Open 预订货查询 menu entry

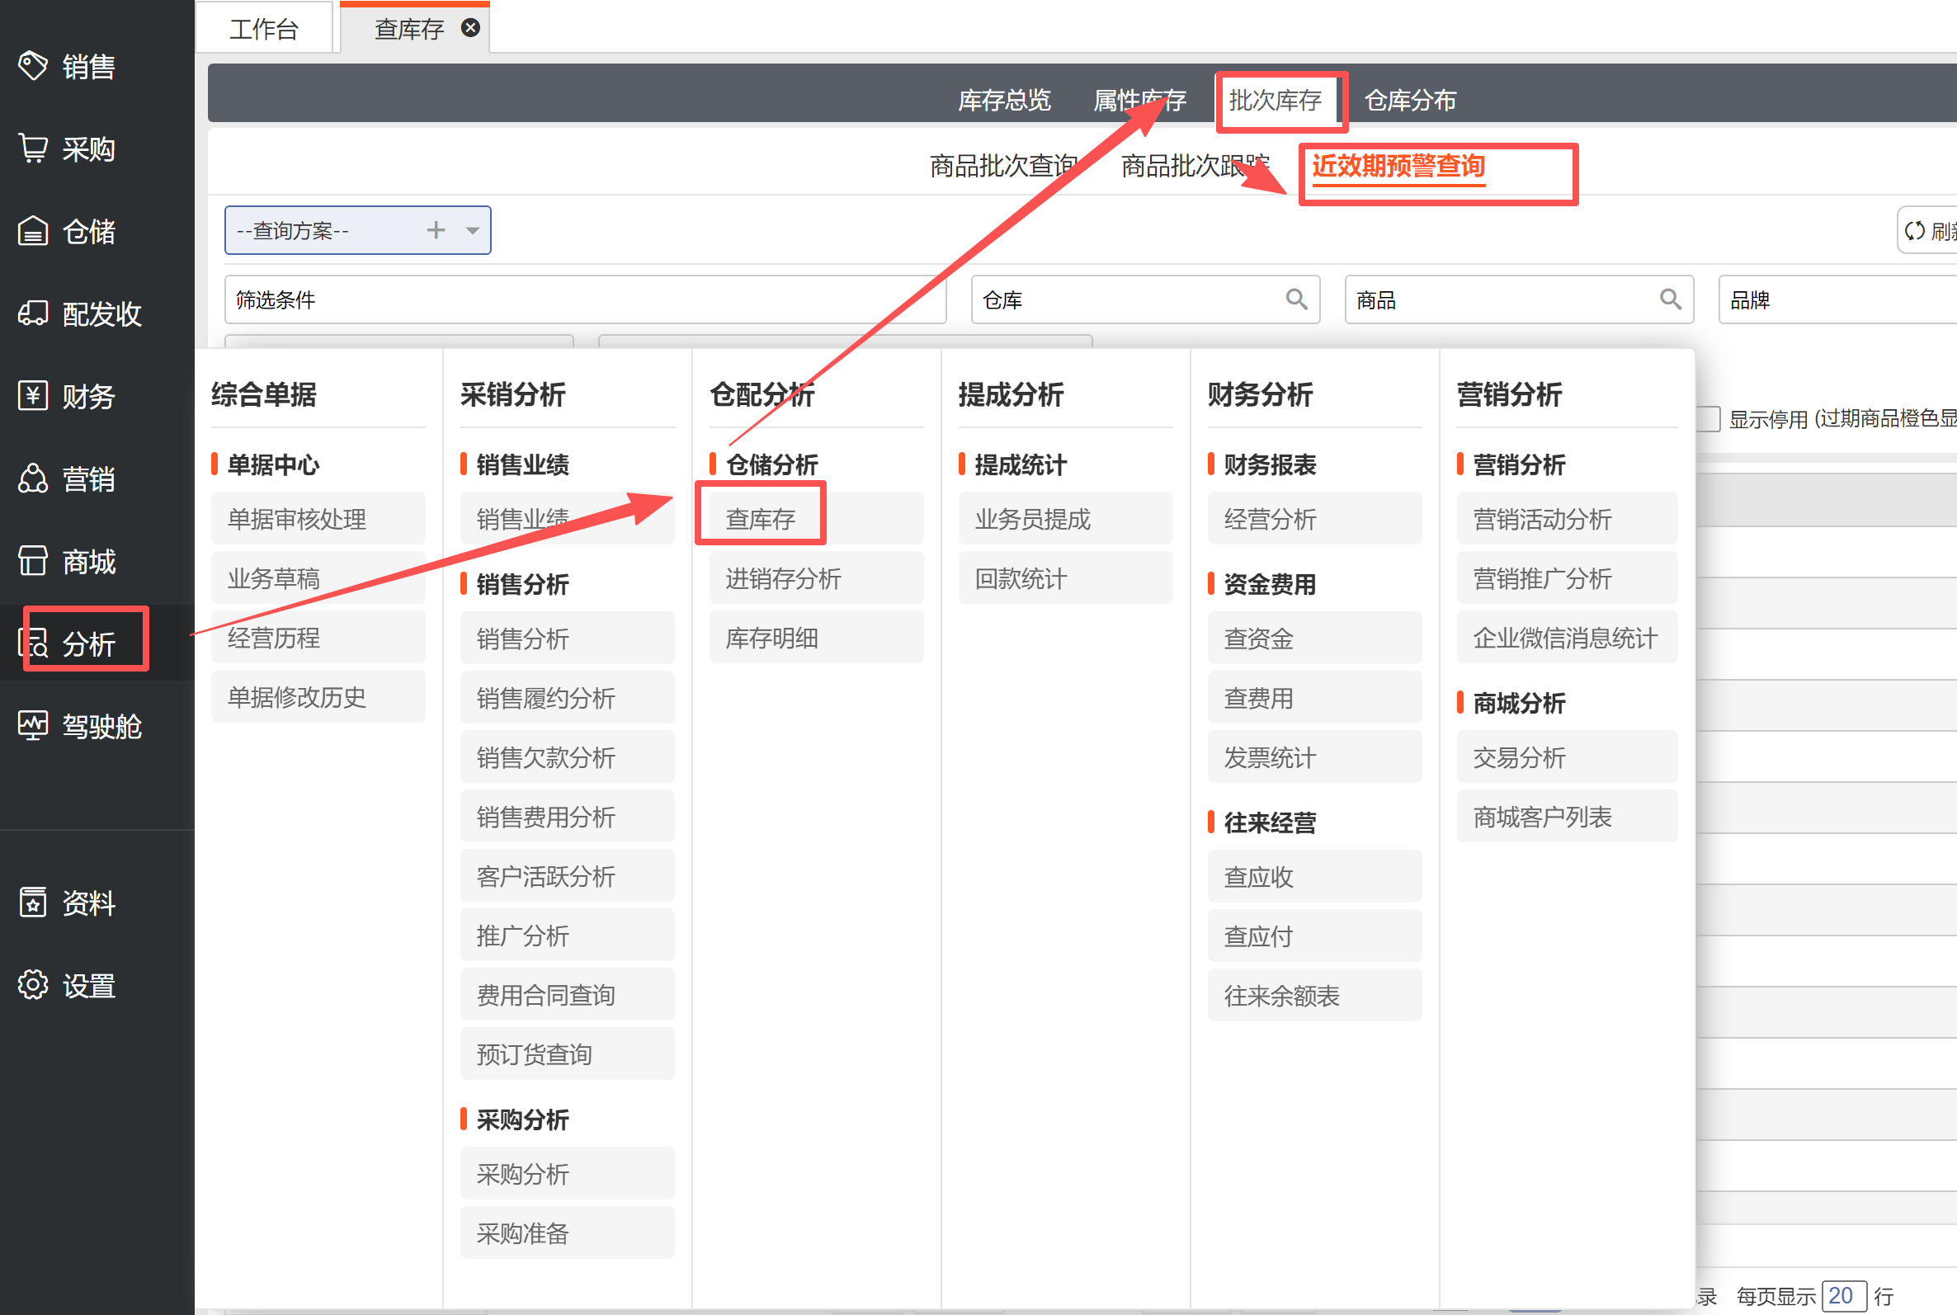(x=568, y=1055)
